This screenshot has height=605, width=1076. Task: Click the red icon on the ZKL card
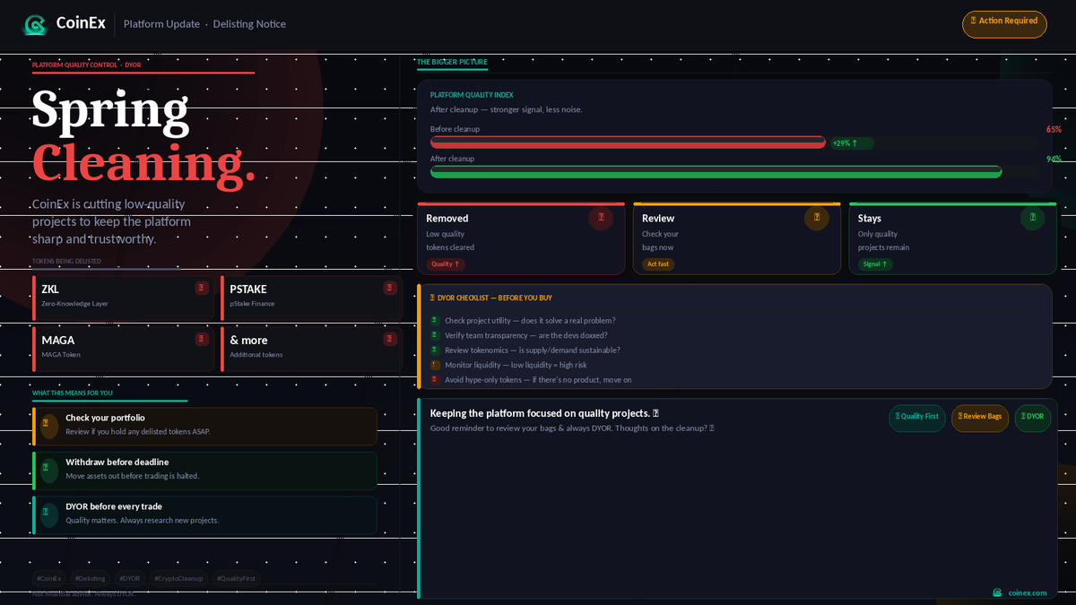coord(202,288)
